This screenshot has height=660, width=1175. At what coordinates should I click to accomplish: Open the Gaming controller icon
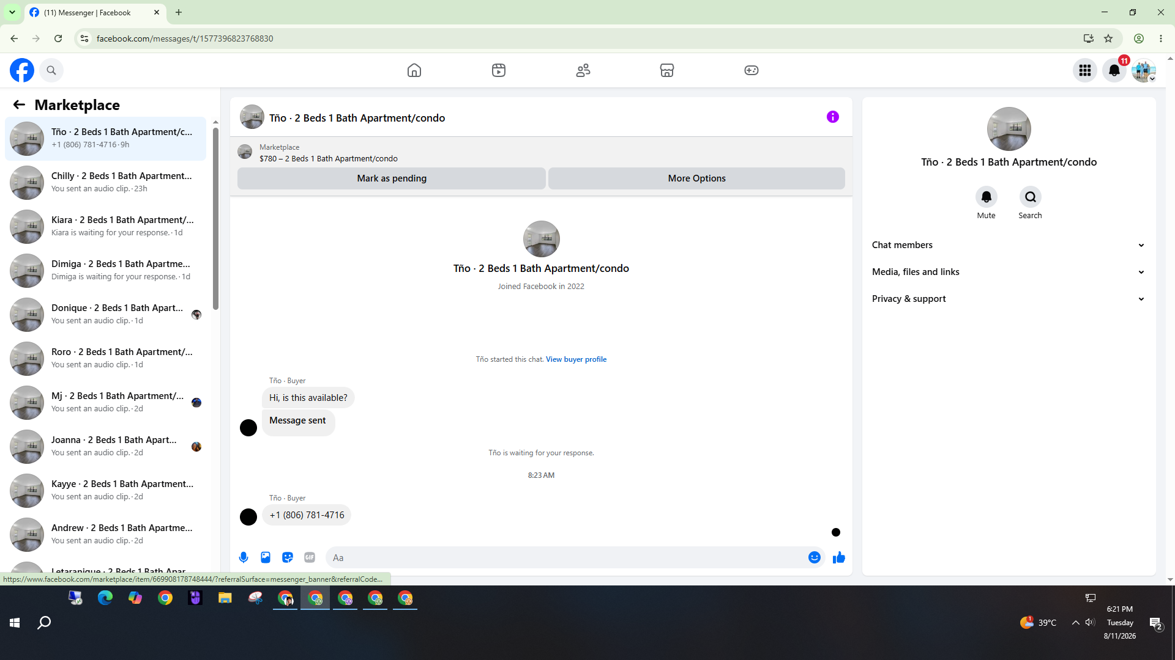pos(752,70)
